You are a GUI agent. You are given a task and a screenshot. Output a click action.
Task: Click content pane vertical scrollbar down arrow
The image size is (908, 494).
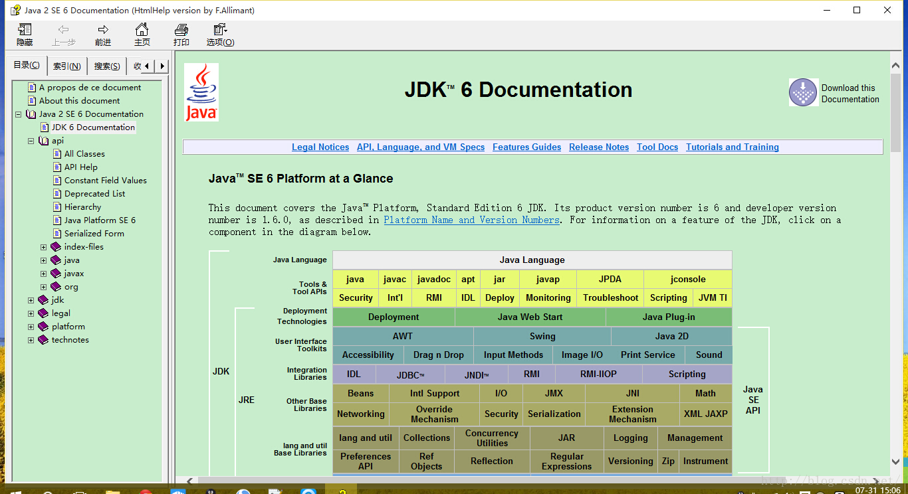[x=895, y=461]
